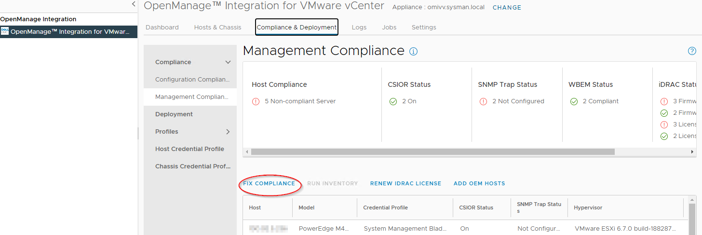Switch to the Logs tab

click(x=359, y=28)
